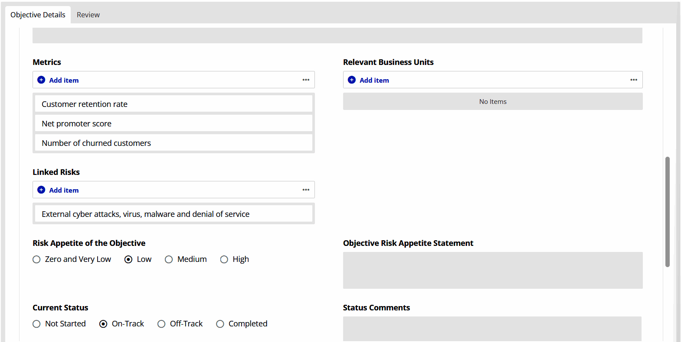Select Zero and Very Low risk appetite

[x=37, y=259]
